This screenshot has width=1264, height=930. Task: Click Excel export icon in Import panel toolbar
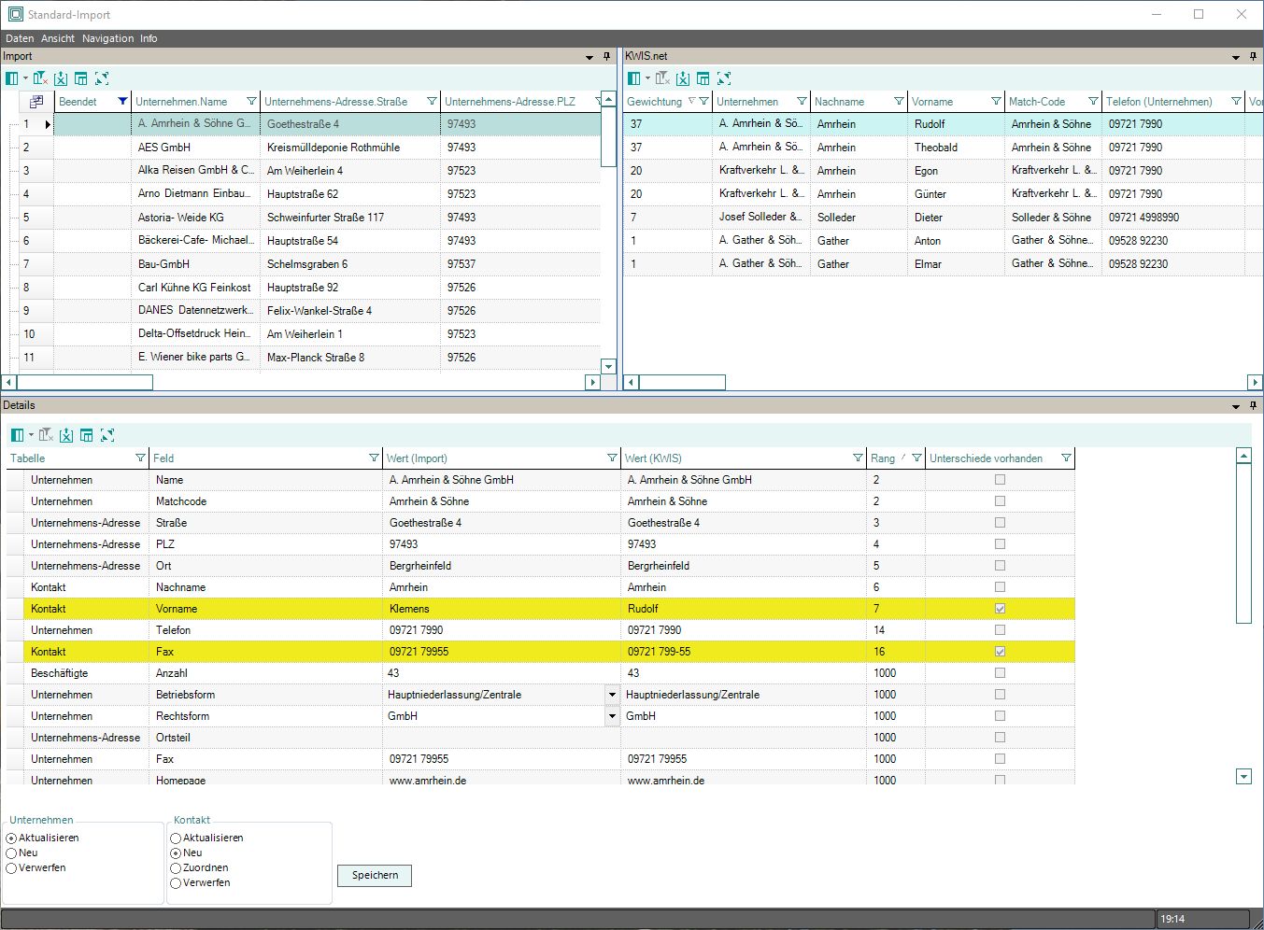(61, 78)
